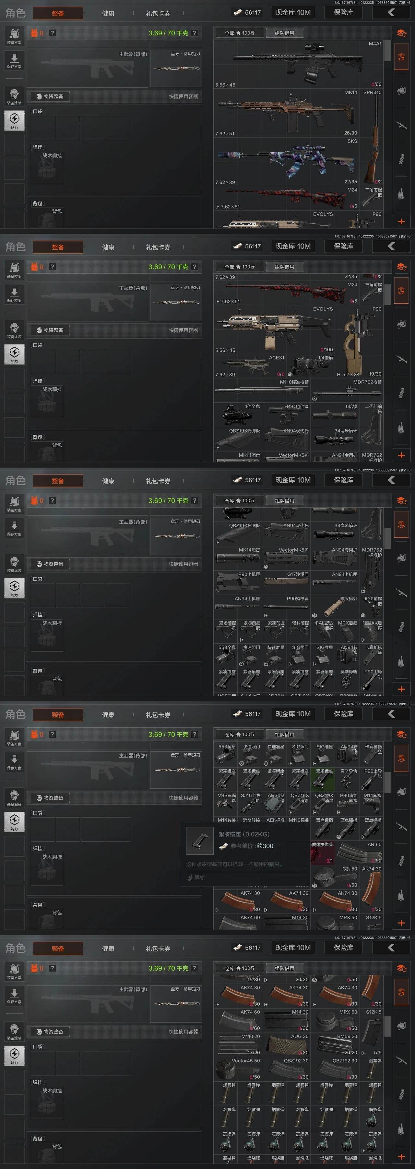Switch to 组队借用 tab in the topmost screenshot
415x1169 pixels.
[284, 33]
